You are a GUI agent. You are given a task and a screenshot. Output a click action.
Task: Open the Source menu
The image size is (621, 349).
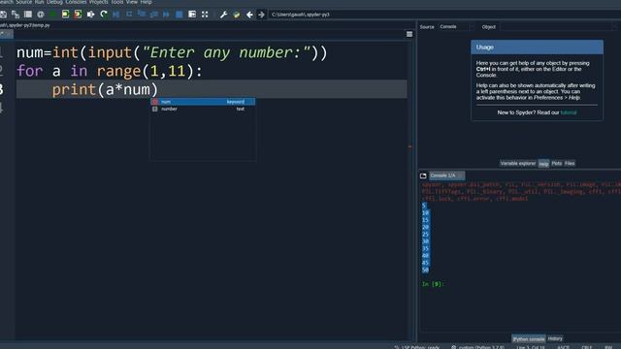click(23, 2)
